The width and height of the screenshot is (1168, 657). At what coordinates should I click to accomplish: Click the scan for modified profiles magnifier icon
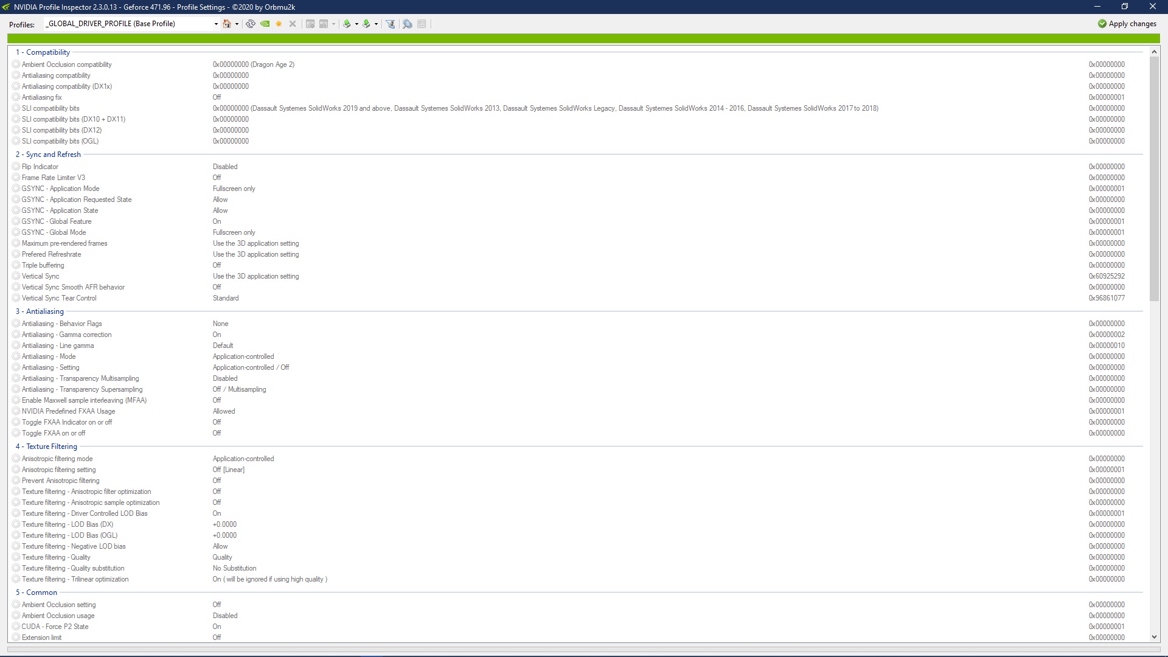(408, 24)
